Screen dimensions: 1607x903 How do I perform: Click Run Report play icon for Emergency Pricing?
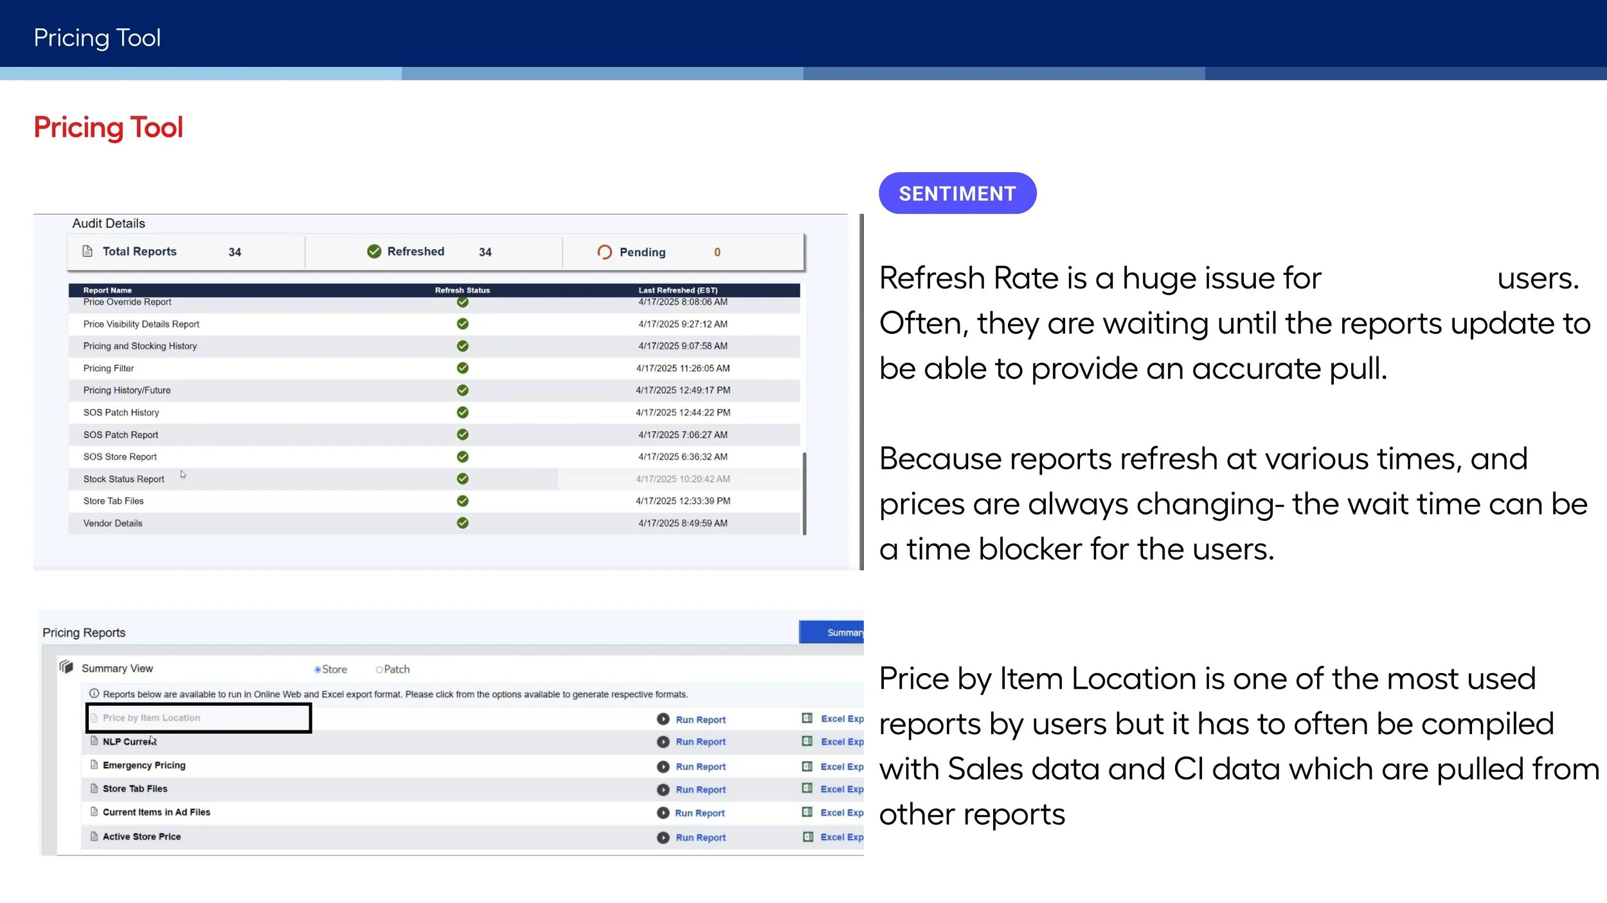click(663, 766)
